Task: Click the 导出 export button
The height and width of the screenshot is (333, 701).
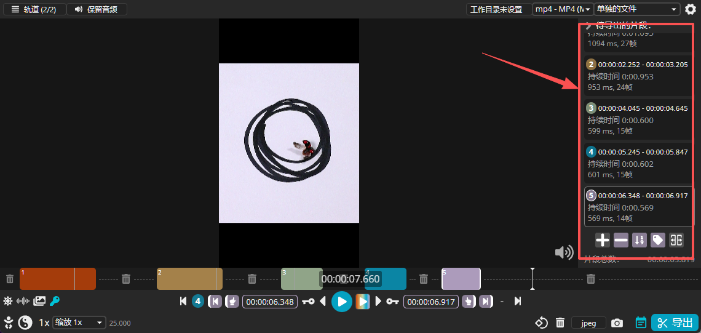Action: click(675, 323)
